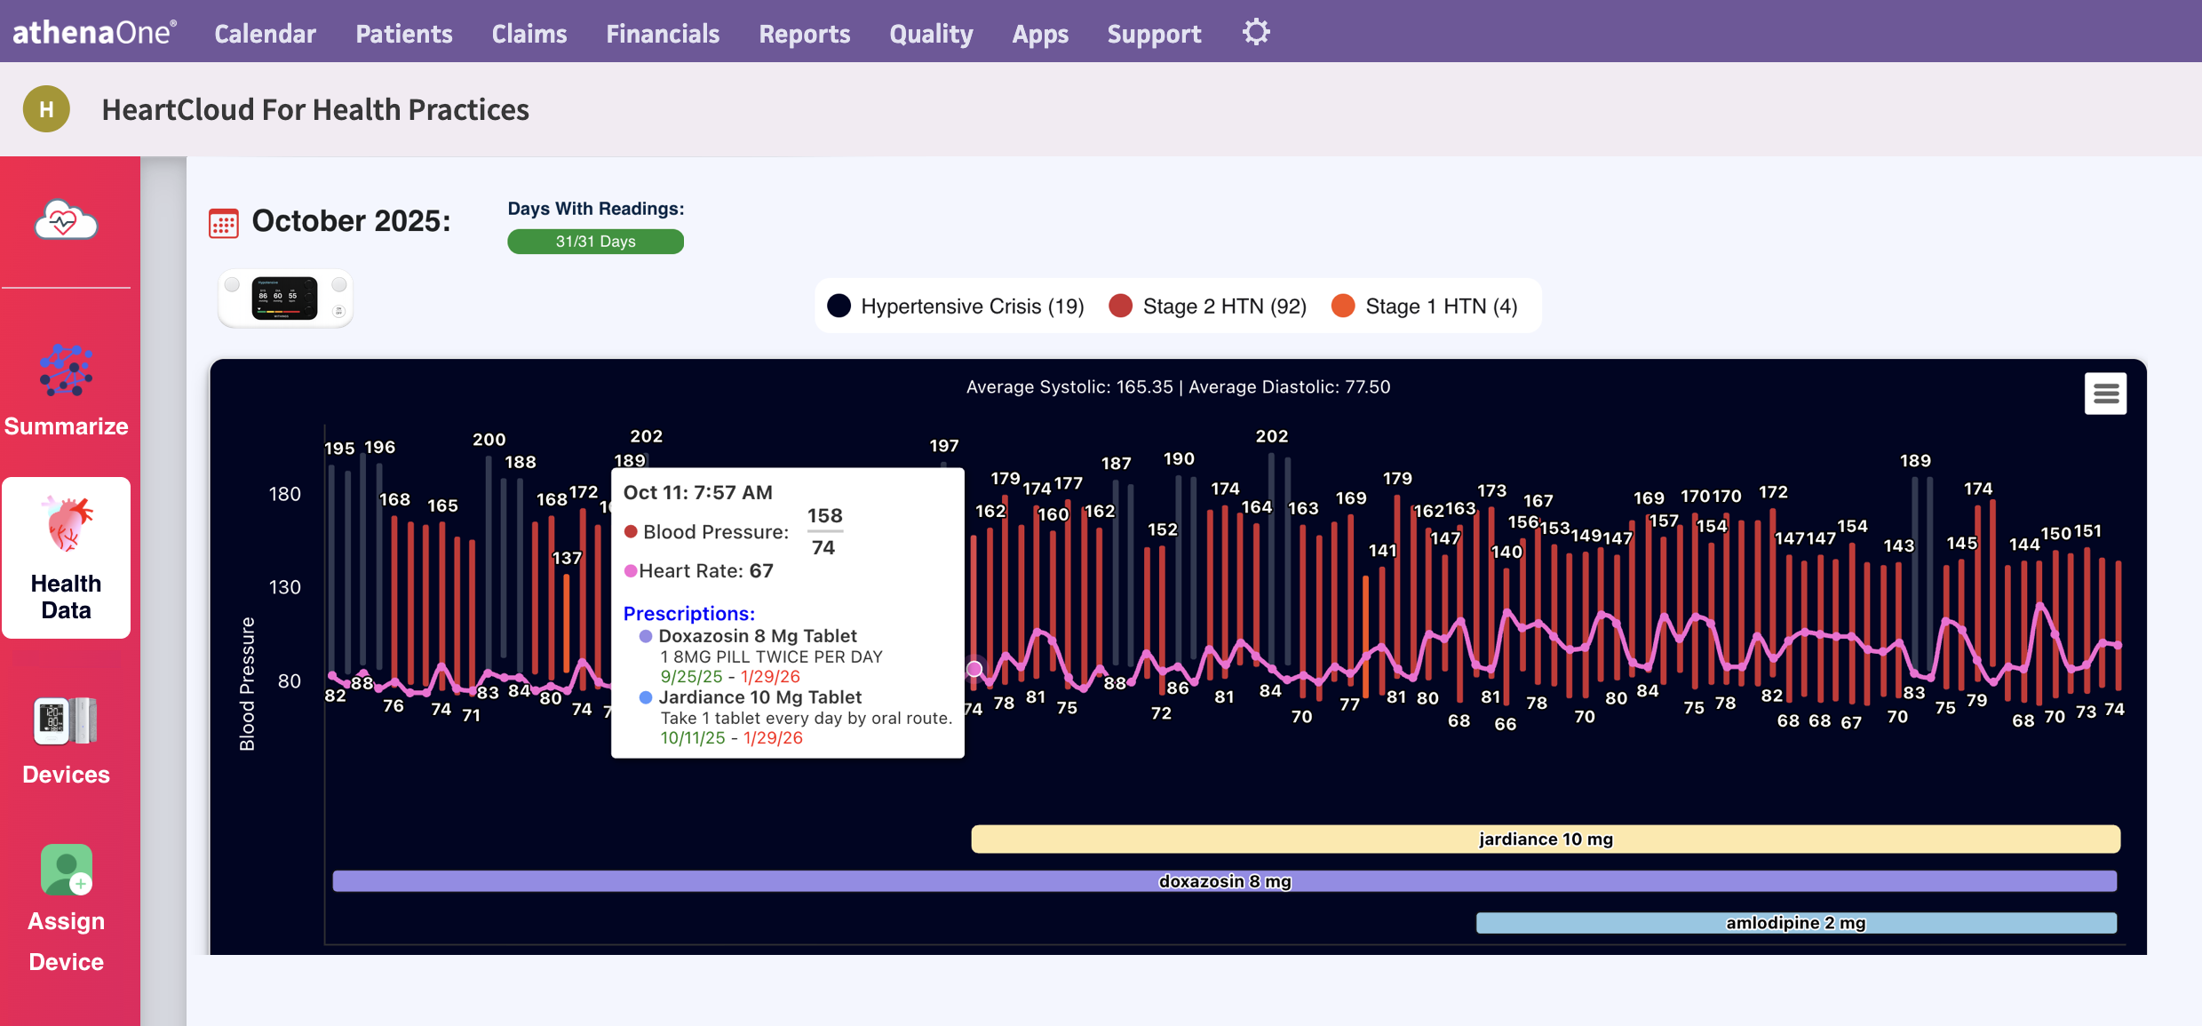The image size is (2202, 1026).
Task: Click the 197 systolic reading label
Action: pos(943,445)
